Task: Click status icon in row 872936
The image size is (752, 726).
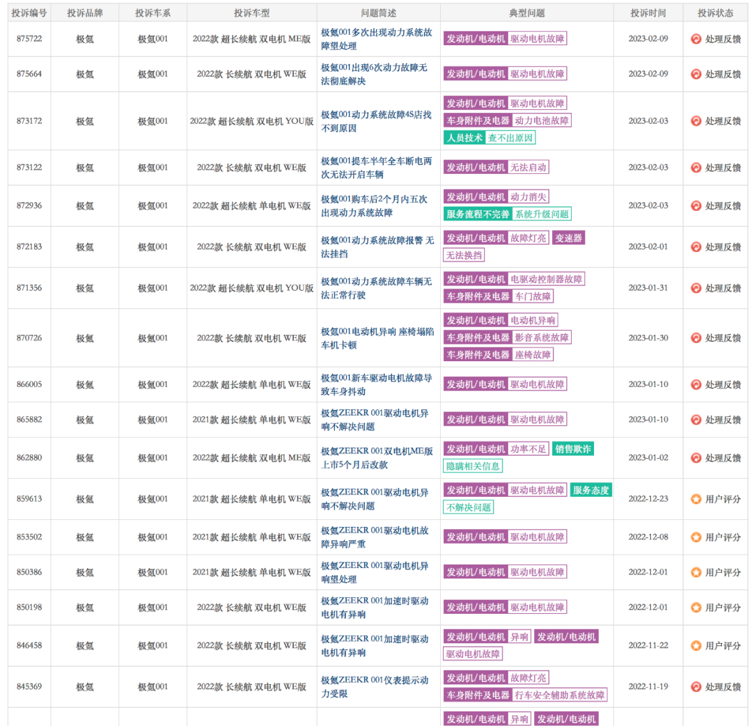Action: (x=696, y=206)
